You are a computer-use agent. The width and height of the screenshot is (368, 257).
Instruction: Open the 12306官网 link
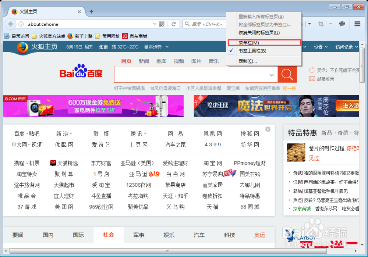coord(138,185)
